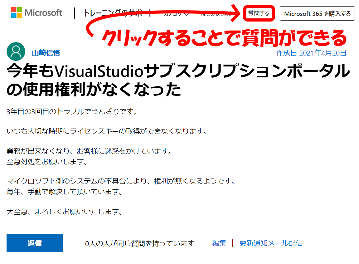359x264 pixels.
Task: Click the blue 返信 button
Action: [35, 243]
